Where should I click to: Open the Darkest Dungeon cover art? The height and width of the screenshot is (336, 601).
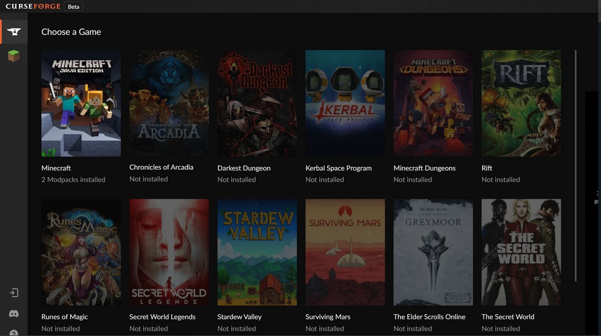[x=257, y=103]
